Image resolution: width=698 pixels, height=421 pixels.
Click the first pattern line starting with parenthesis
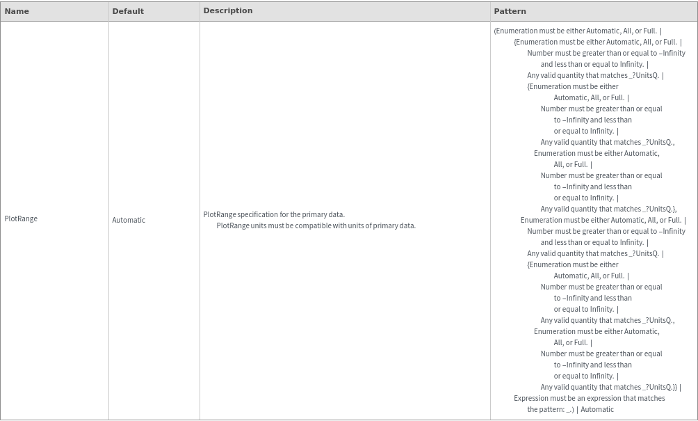[577, 31]
